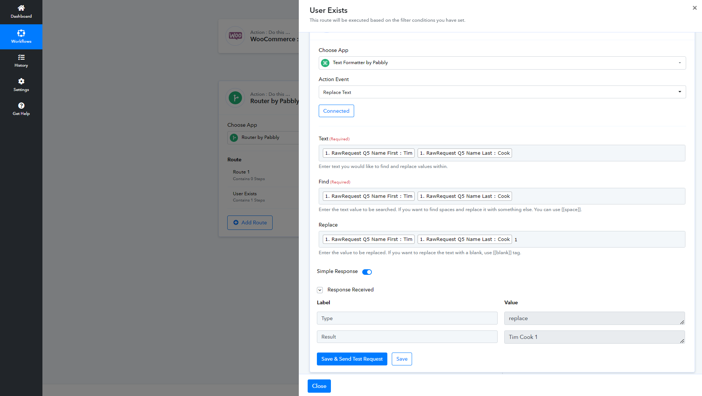This screenshot has height=396, width=702.
Task: Click the {{blank}} tag hint text
Action: [x=502, y=253]
